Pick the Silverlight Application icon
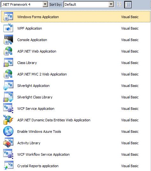The height and width of the screenshot is (171, 151). coord(8,85)
